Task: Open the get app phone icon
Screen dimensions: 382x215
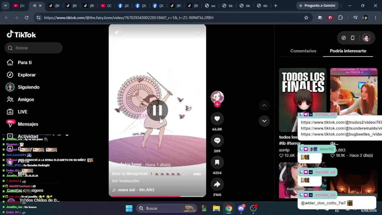Action: point(352,38)
